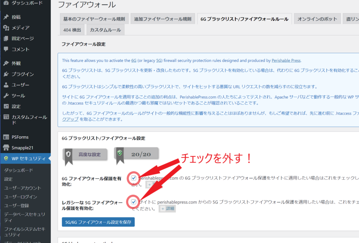This screenshot has height=243, width=359.
Task: Click the media icon beside メディア
Action: click(6, 28)
